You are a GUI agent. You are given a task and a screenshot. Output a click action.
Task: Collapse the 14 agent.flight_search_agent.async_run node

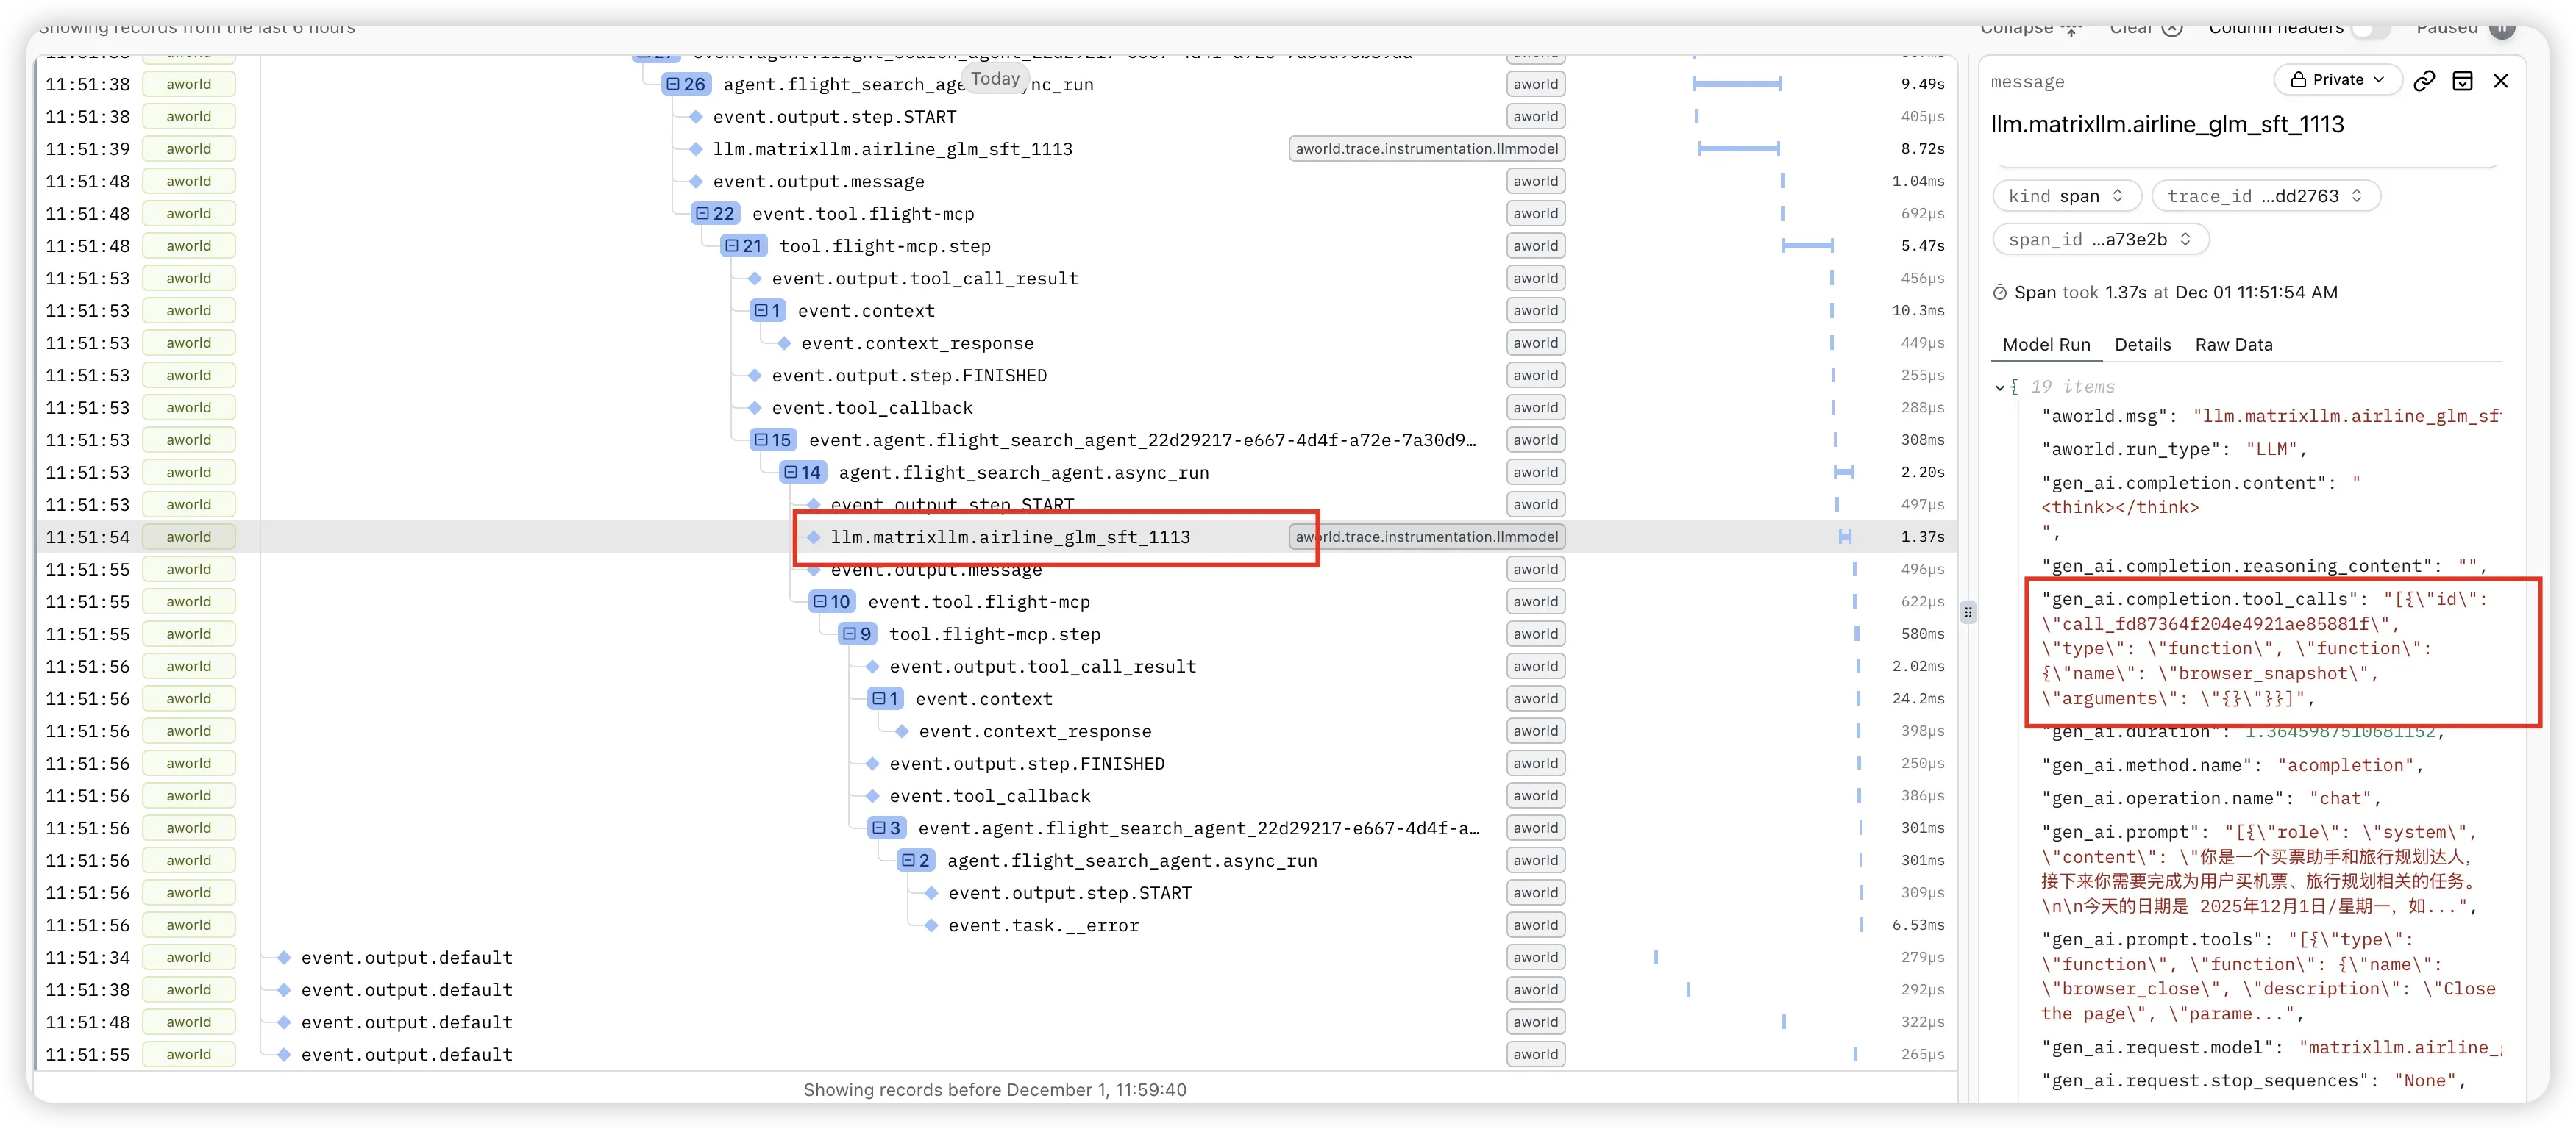(x=791, y=473)
